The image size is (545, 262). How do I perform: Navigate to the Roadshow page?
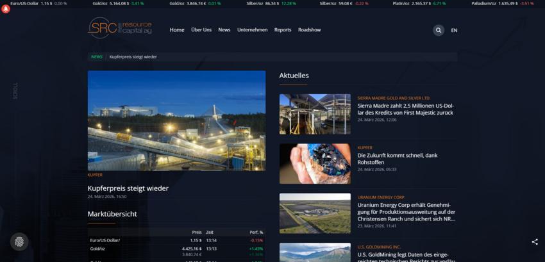tap(309, 30)
